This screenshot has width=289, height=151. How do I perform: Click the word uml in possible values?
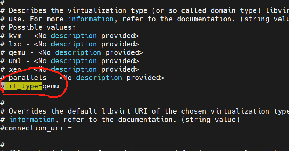pyautogui.click(x=15, y=61)
